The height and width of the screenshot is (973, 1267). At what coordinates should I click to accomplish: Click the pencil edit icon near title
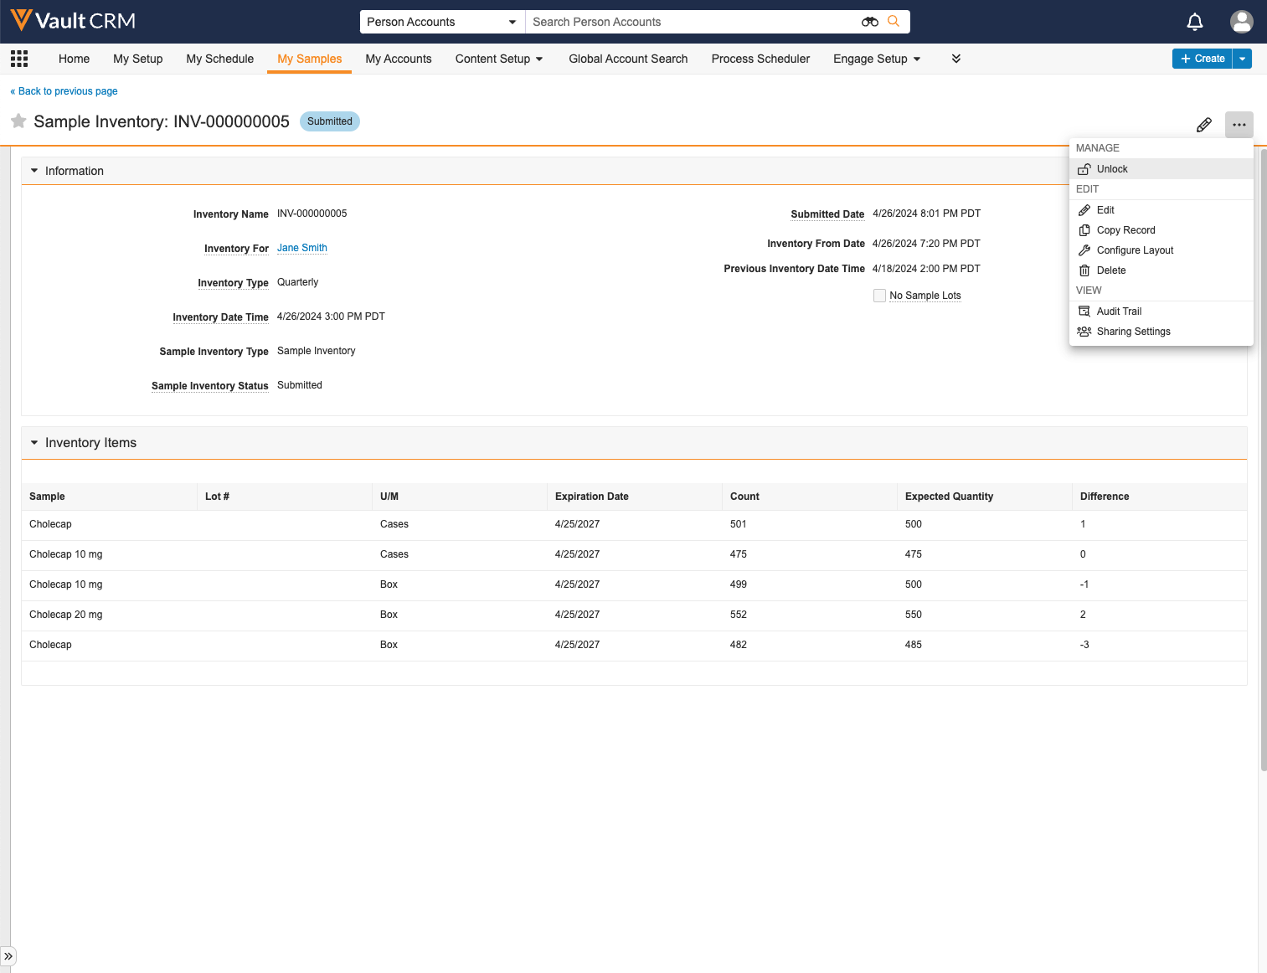1204,125
